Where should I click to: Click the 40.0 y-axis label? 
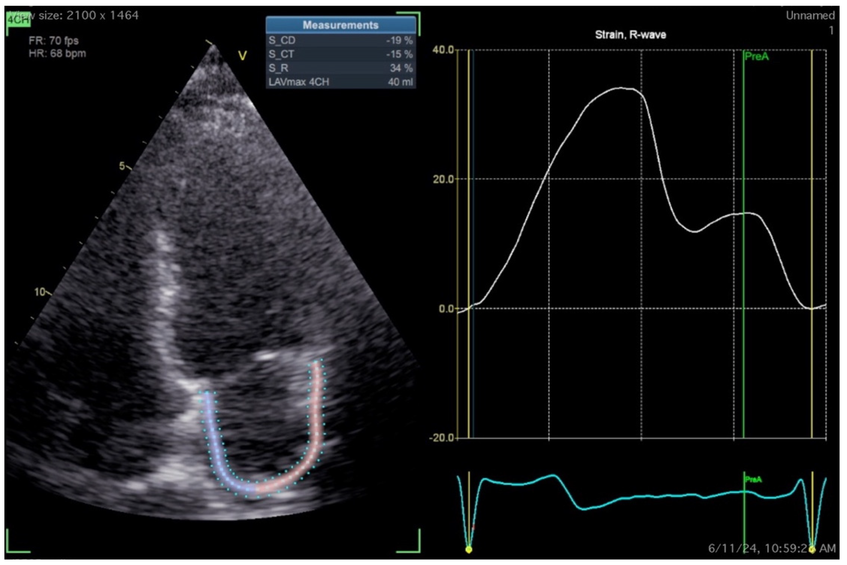point(443,50)
